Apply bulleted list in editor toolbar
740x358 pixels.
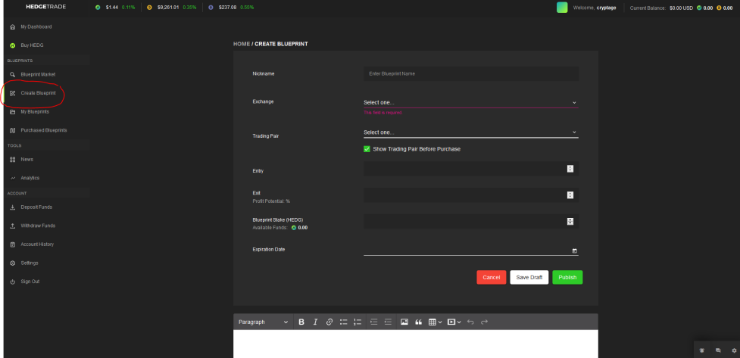pyautogui.click(x=344, y=322)
